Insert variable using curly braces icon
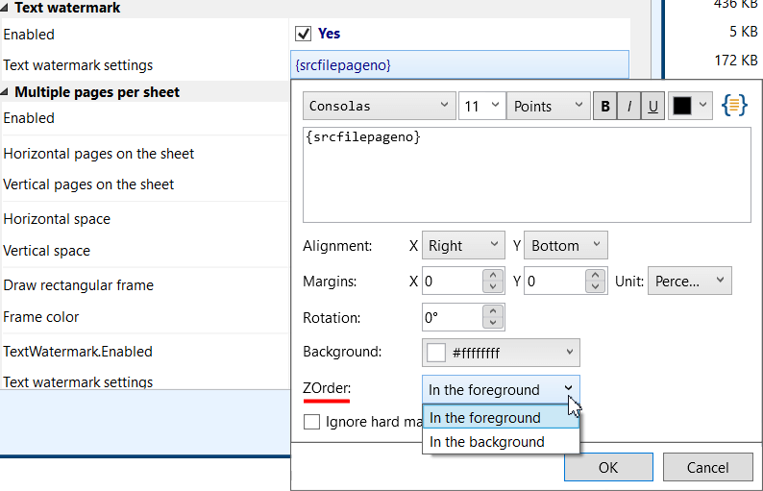 [x=735, y=106]
